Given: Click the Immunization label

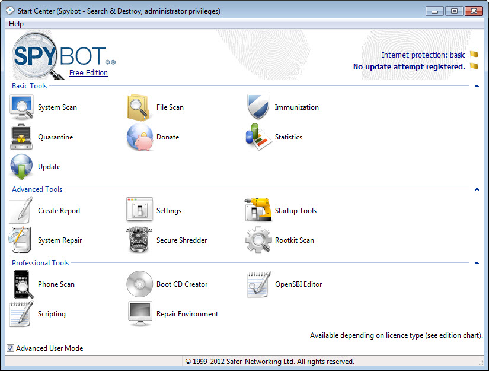Looking at the screenshot, I should (x=296, y=107).
